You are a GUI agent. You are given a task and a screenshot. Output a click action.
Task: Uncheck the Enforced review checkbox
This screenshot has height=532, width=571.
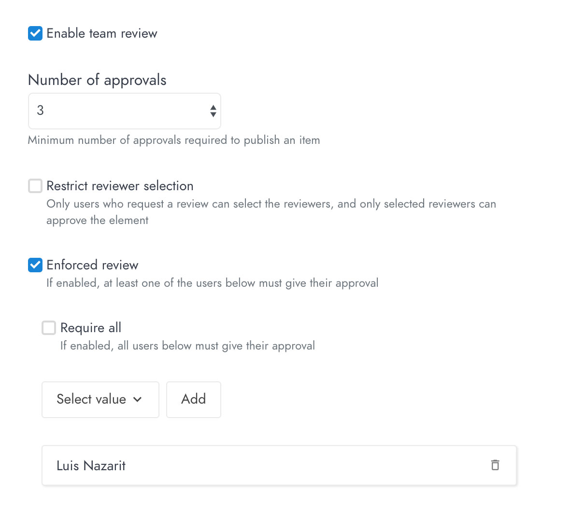[x=35, y=265]
